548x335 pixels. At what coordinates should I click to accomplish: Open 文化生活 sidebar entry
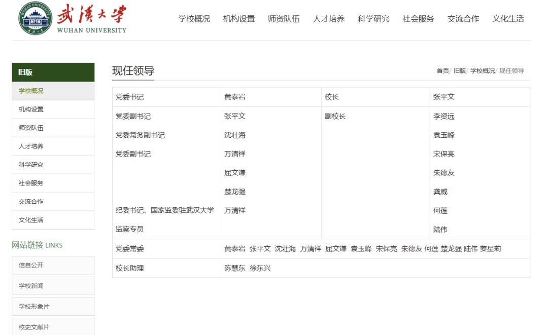pos(31,220)
